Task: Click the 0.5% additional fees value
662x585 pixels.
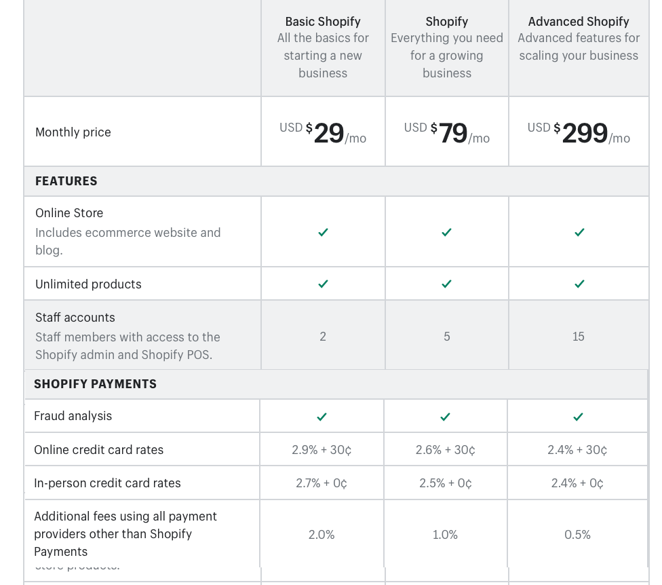Action: 577,535
